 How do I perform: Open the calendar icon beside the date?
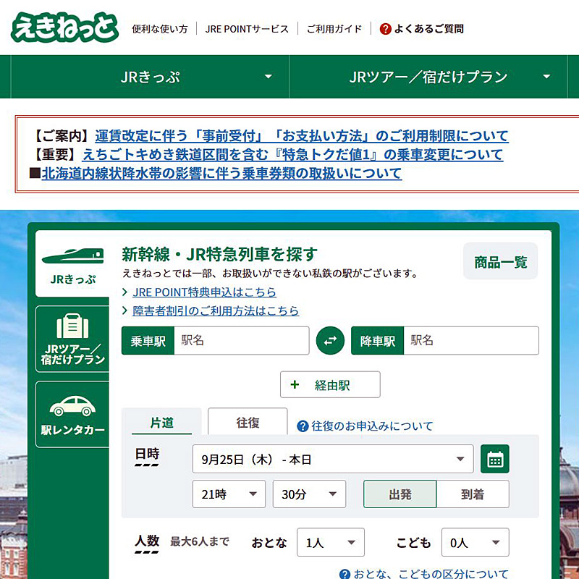point(494,459)
